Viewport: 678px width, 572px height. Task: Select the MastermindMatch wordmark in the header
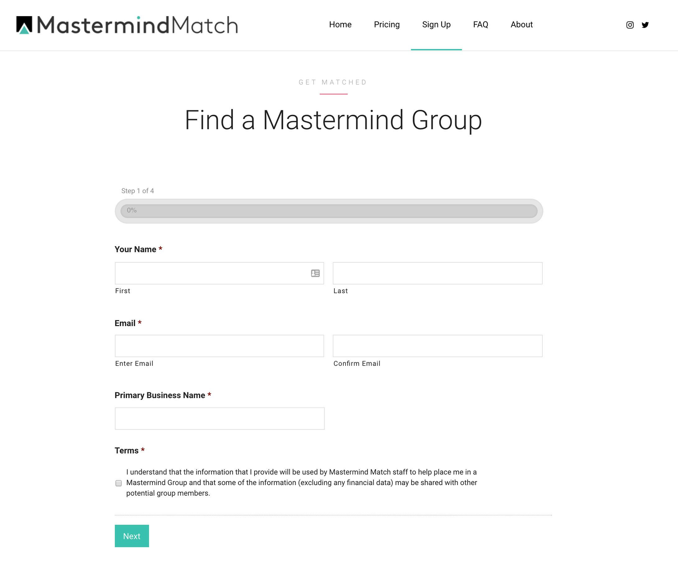[x=136, y=25]
